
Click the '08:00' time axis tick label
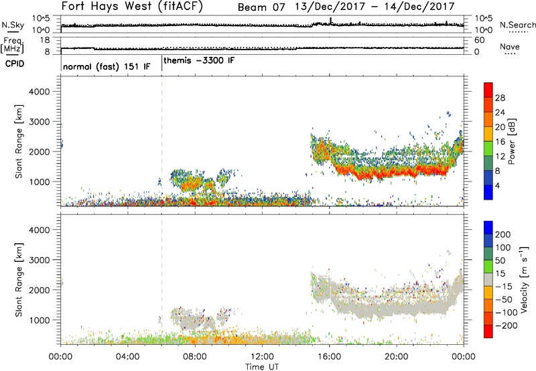[x=195, y=357]
